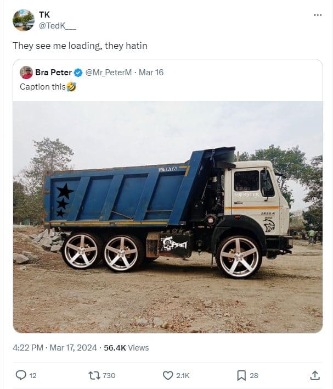Viewport: 333px width, 389px height.
Task: Open the quoted tweet's Mar 16 date
Action: coord(151,73)
